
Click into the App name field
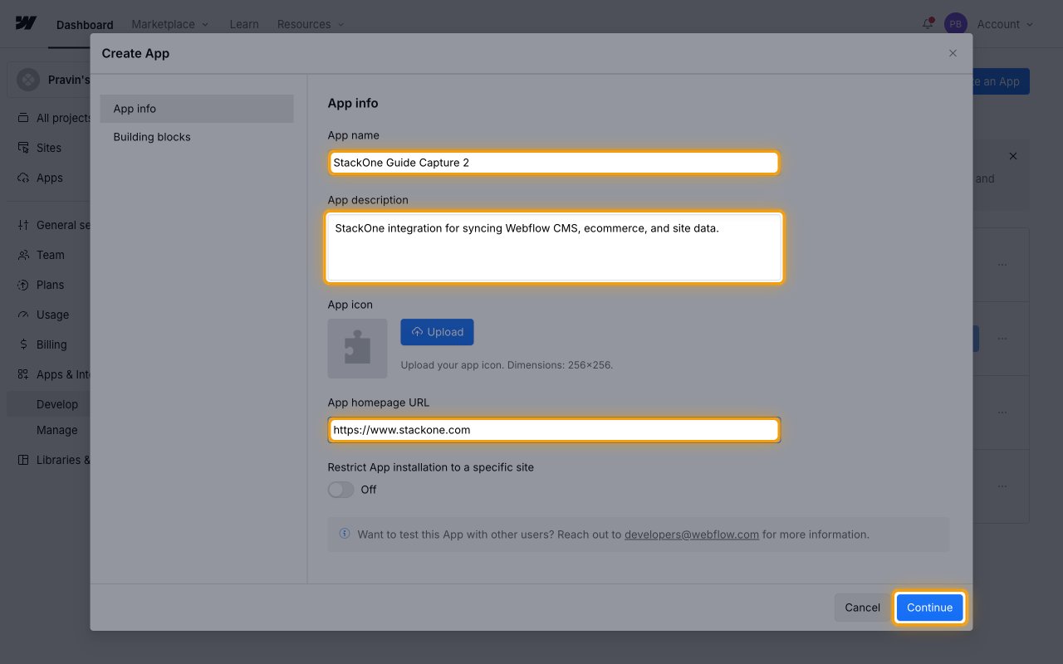(x=554, y=163)
